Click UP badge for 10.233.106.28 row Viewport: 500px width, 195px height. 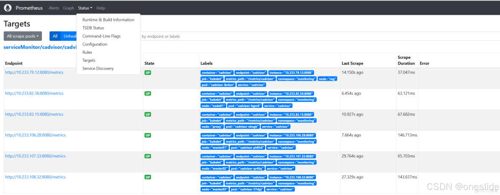(x=148, y=135)
